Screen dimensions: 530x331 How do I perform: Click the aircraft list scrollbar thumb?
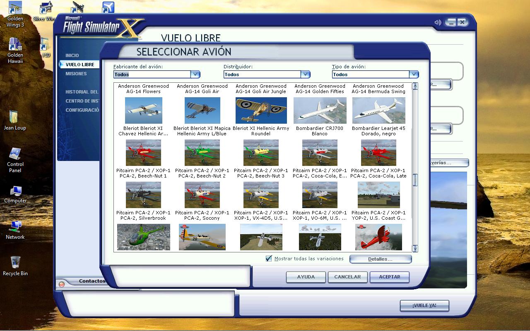415,180
